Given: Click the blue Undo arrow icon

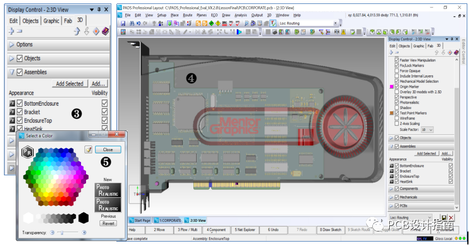Looking at the screenshot, I should click(x=138, y=23).
